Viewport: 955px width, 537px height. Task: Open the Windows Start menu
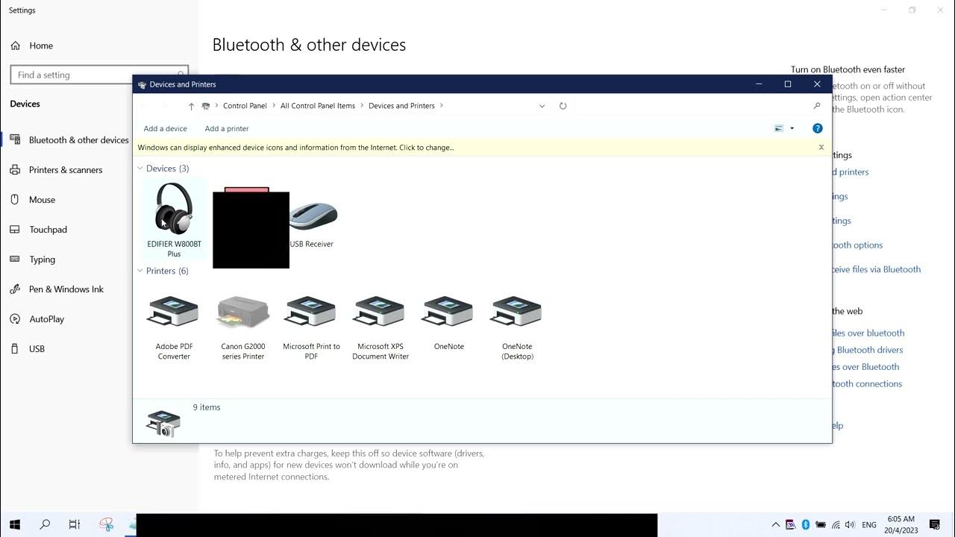pyautogui.click(x=15, y=525)
